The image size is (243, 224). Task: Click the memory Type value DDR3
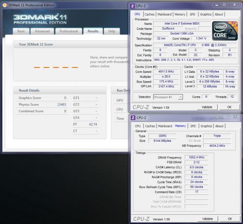pyautogui.click(x=162, y=136)
